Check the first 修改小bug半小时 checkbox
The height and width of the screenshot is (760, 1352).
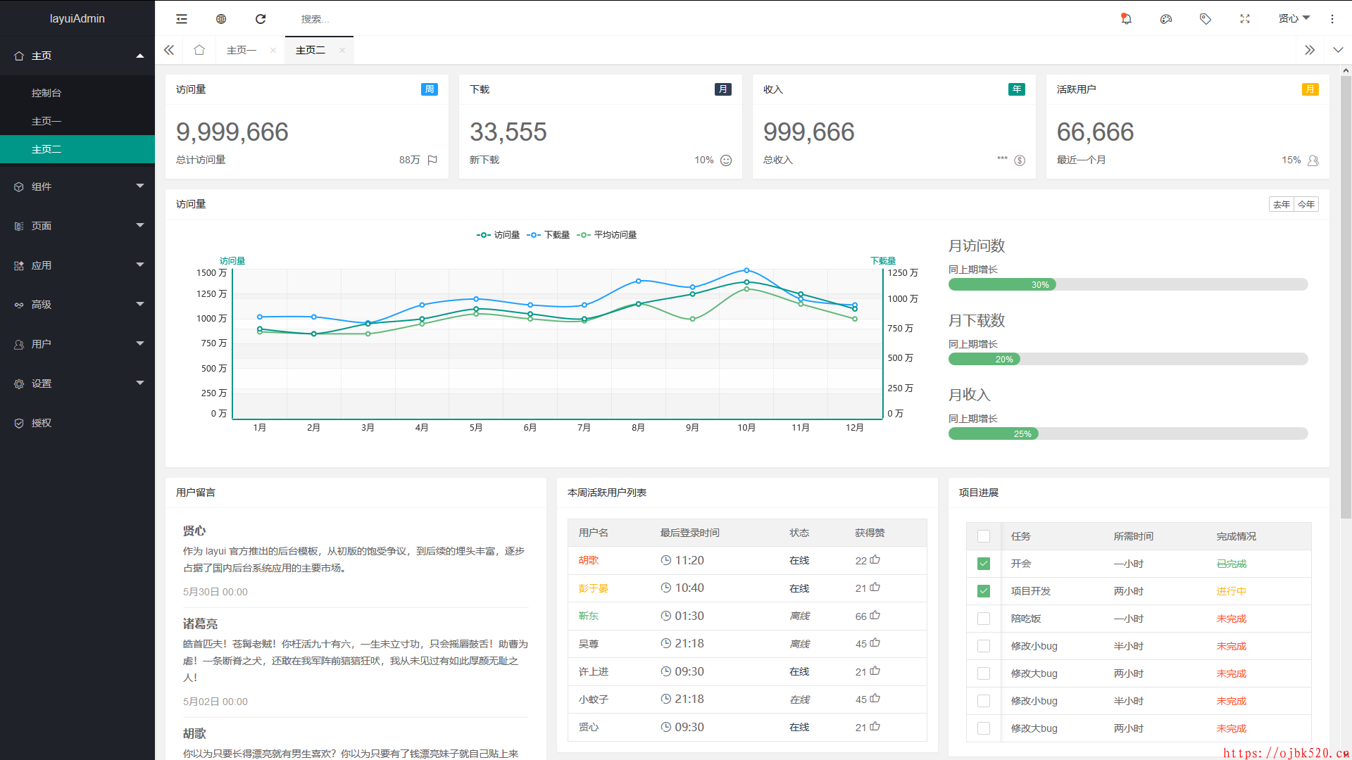pos(984,646)
